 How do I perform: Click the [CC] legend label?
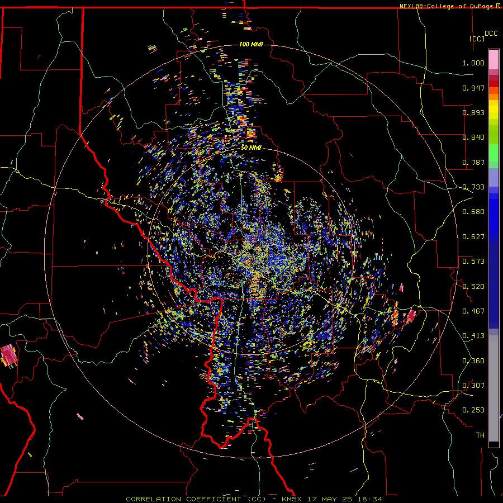(x=477, y=39)
